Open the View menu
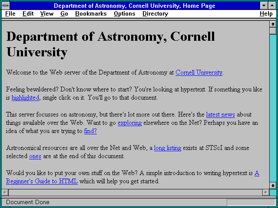The width and height of the screenshot is (278, 208). point(46,13)
